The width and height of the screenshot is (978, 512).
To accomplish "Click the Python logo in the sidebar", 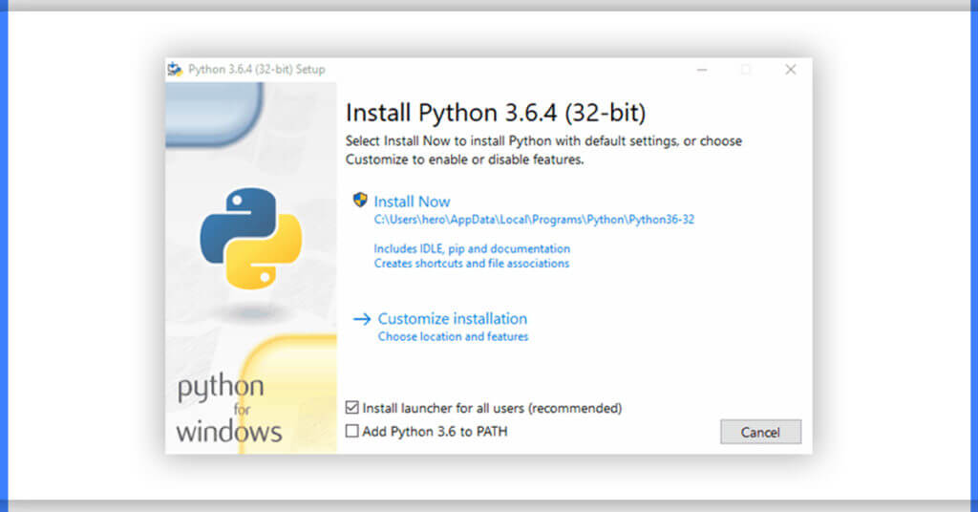I will (x=251, y=239).
